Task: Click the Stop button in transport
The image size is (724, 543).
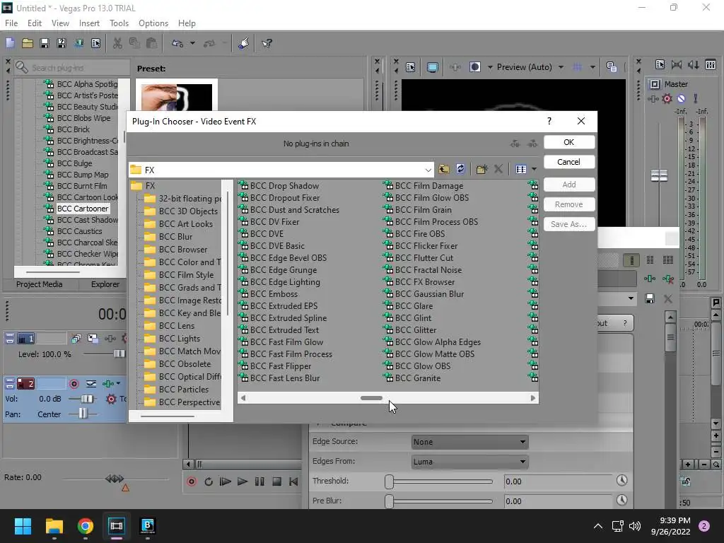Action: 276,481
